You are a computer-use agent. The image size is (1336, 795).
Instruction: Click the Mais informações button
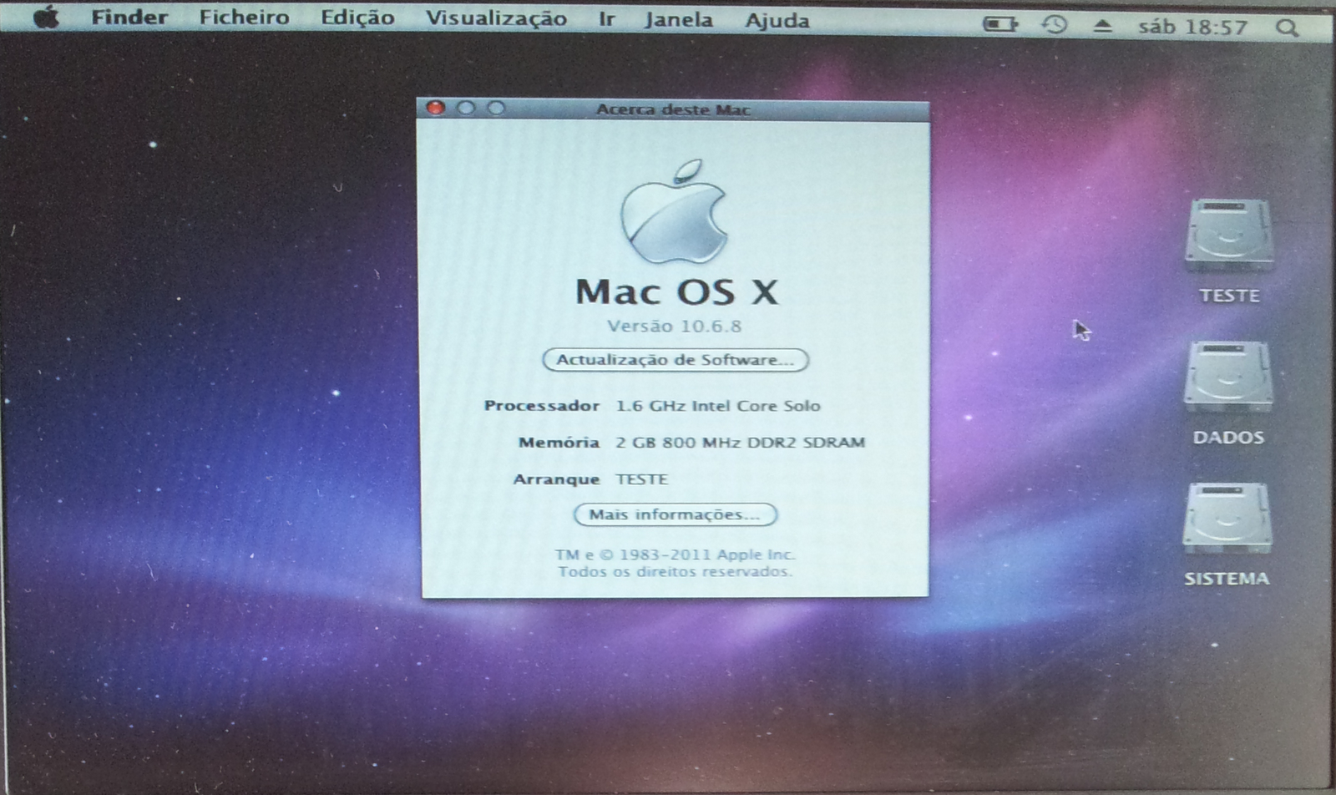click(676, 514)
